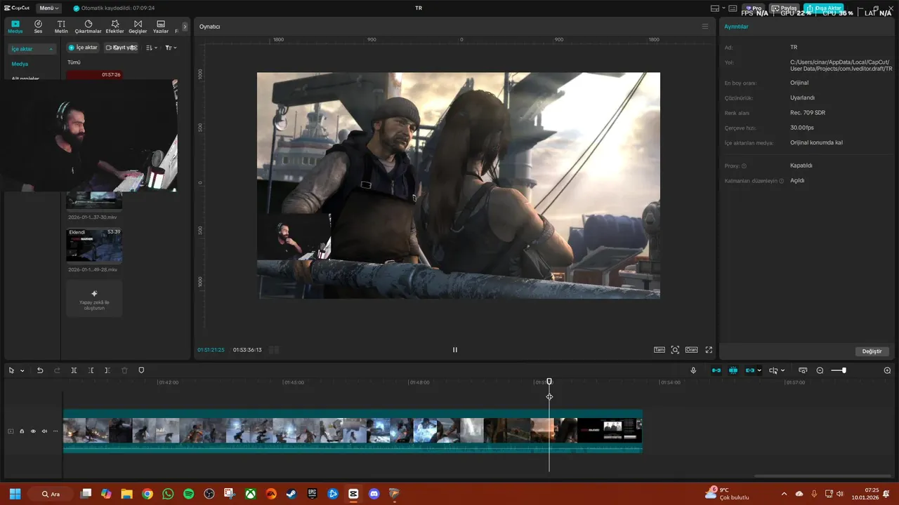This screenshot has height=505, width=899.
Task: Click the timeline playhead marker
Action: [549, 382]
